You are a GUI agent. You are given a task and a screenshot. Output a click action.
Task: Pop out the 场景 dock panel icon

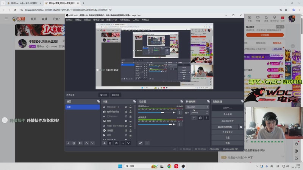tap(98, 101)
